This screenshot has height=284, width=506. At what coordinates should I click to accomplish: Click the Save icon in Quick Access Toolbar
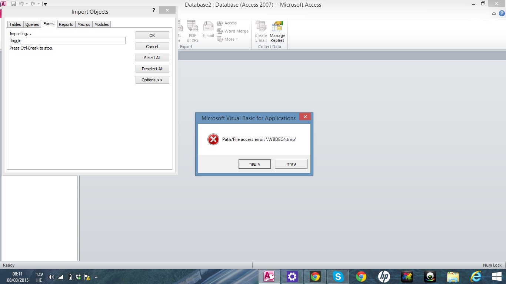13,4
